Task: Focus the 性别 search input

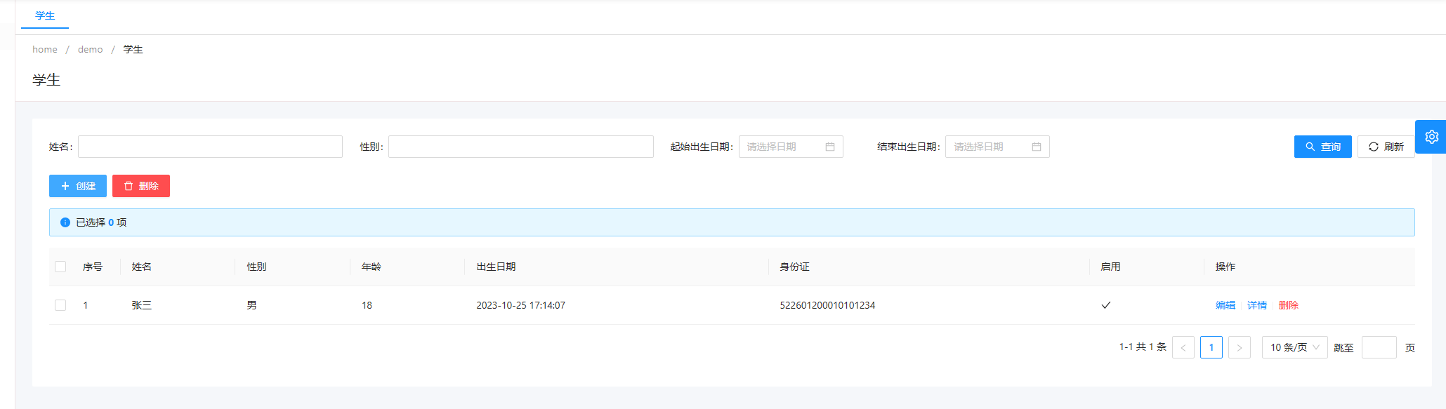Action: point(521,147)
